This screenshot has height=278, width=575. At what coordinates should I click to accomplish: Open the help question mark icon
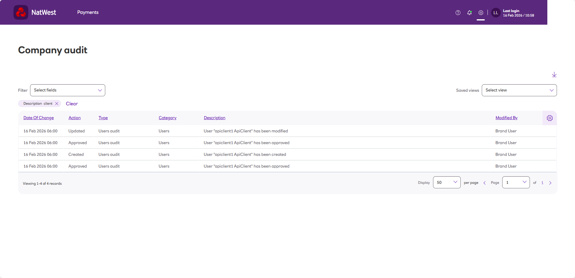[458, 13]
